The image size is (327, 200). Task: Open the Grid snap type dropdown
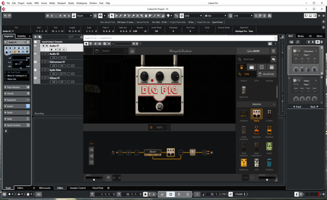click(x=193, y=15)
